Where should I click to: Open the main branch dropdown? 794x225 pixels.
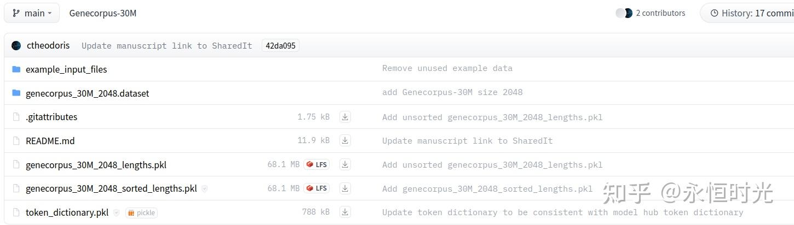[x=32, y=13]
